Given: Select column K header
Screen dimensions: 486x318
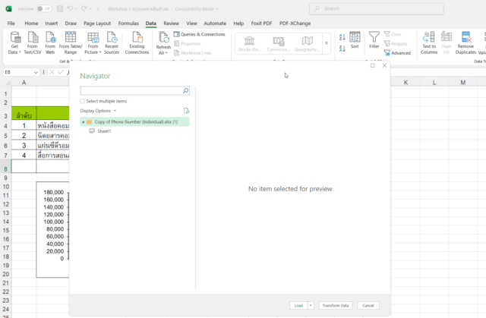Looking at the screenshot, I should pos(406,83).
